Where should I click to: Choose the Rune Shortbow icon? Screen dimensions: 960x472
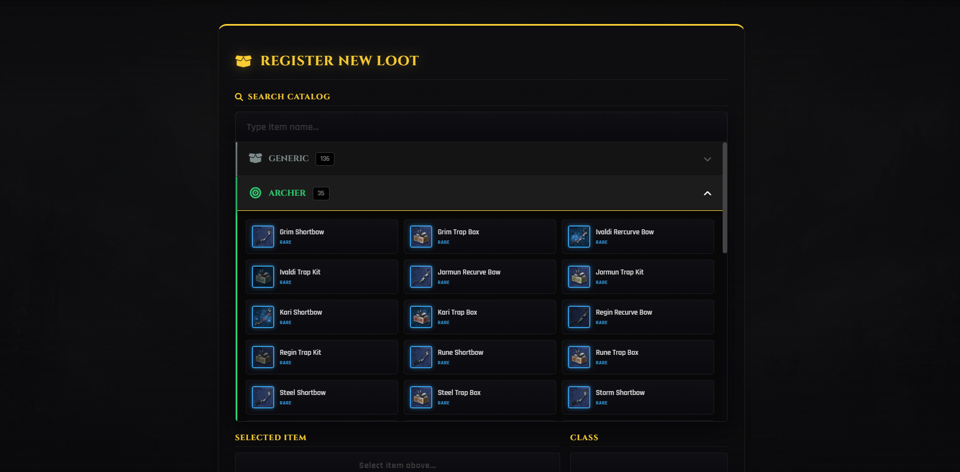421,357
